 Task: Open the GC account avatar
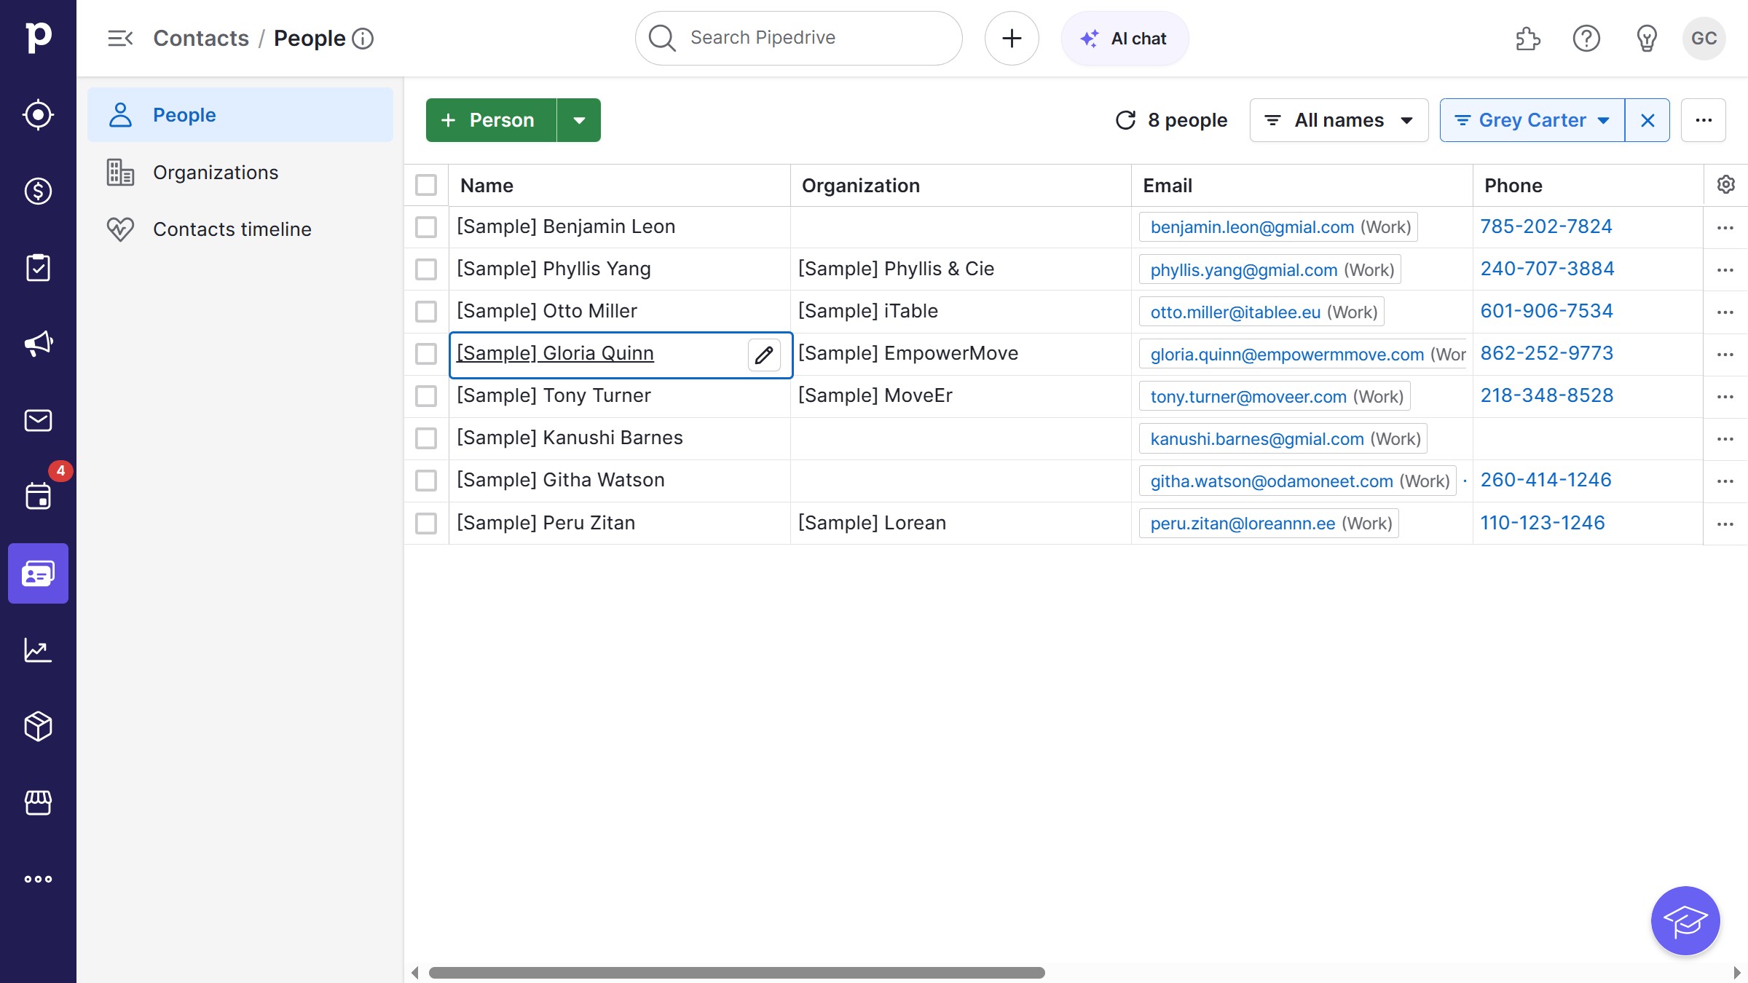(1704, 38)
